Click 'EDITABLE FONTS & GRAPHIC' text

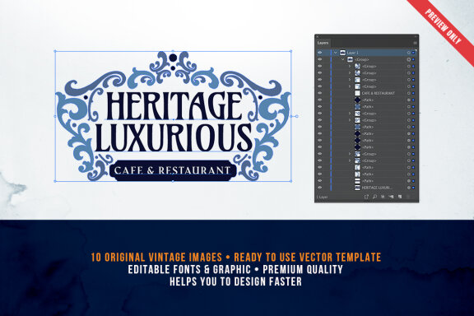(x=189, y=269)
